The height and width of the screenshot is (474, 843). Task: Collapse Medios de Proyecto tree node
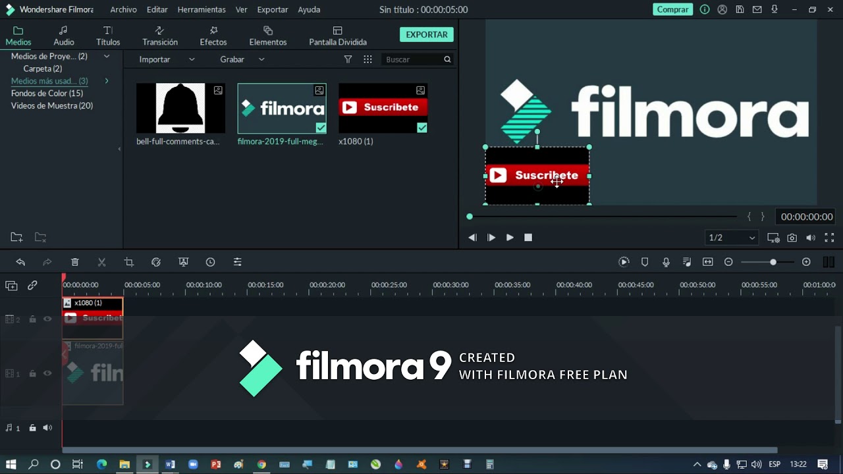[x=106, y=57]
